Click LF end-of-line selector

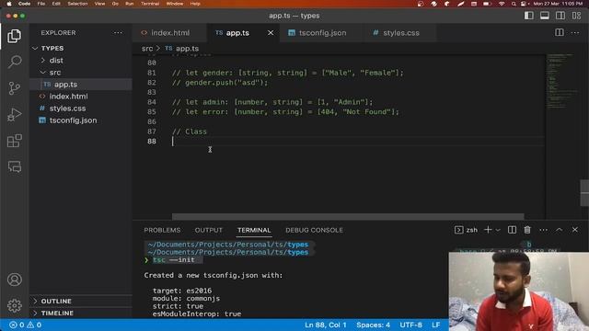435,325
